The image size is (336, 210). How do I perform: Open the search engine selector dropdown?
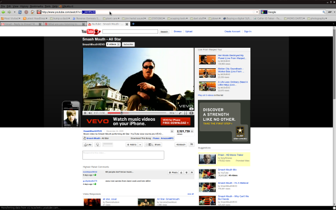pos(264,12)
